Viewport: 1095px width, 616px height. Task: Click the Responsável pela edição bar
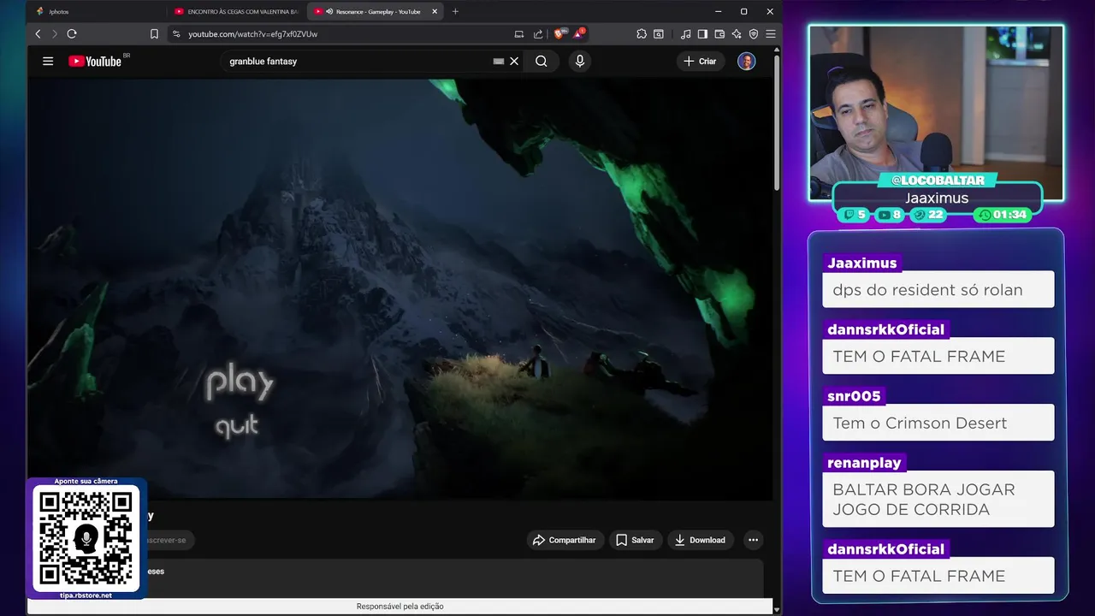tap(400, 607)
